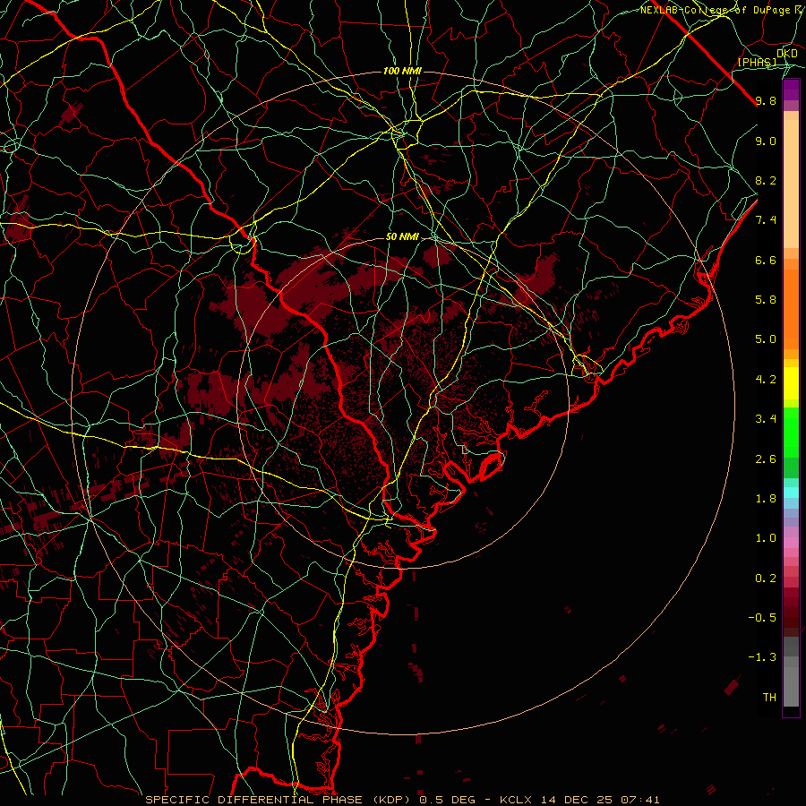806x806 pixels.
Task: Click the 07:41 timestamp in the caption
Action: (x=640, y=800)
